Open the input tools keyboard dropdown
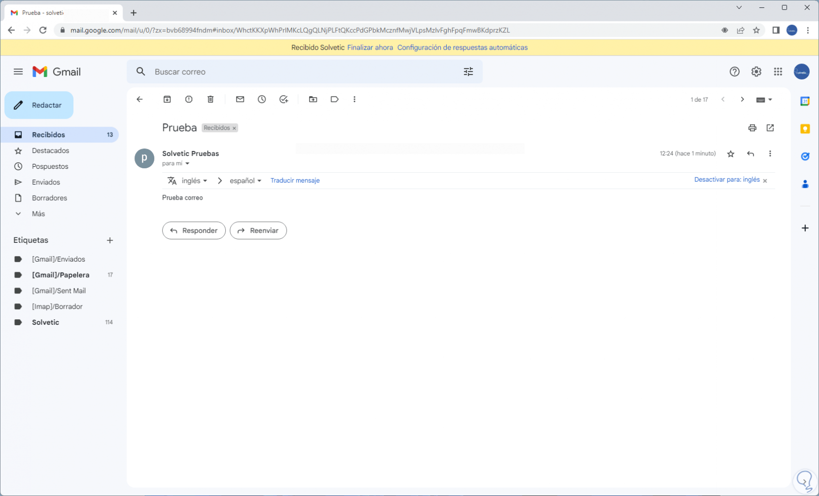The width and height of the screenshot is (819, 496). click(764, 100)
